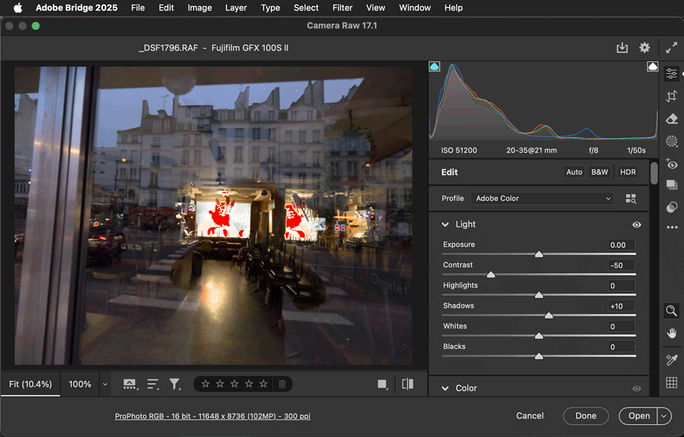Toggle highlight clipping warning in histogram
684x437 pixels.
click(653, 66)
